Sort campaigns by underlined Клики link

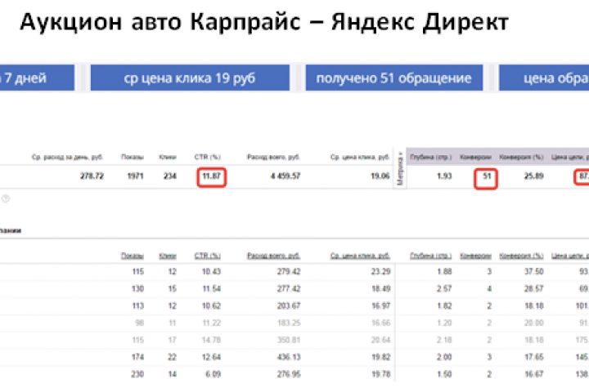click(x=168, y=256)
